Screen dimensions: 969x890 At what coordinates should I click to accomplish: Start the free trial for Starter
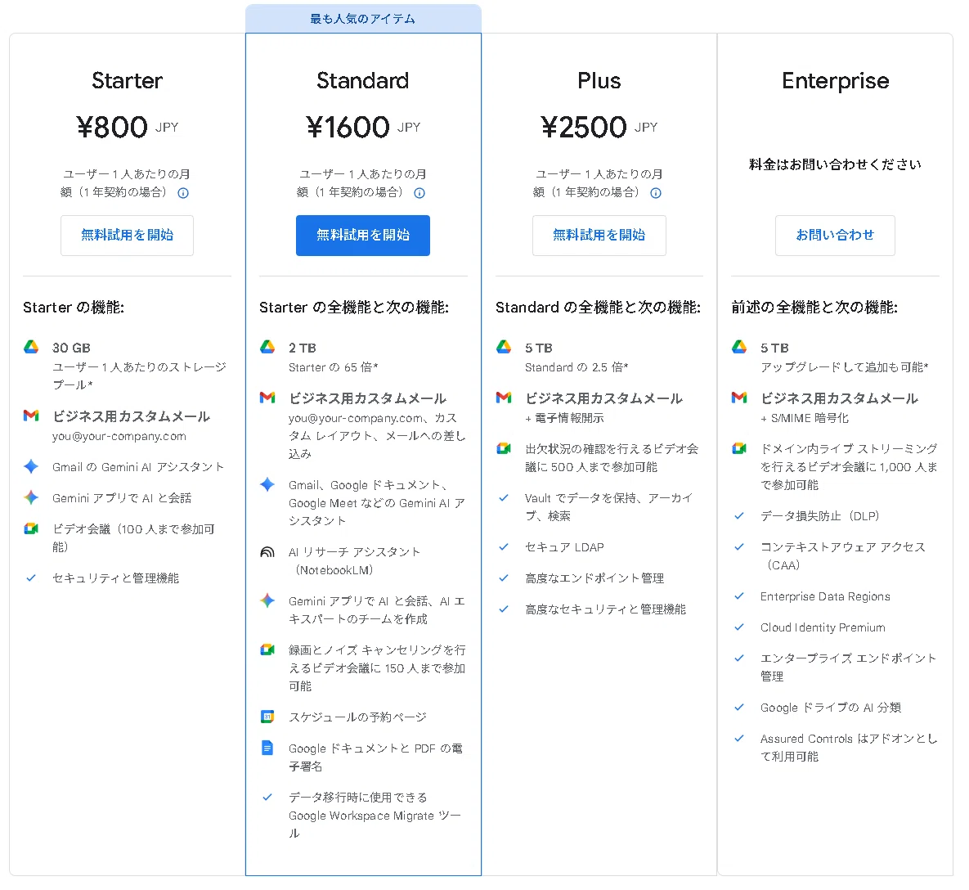click(128, 235)
